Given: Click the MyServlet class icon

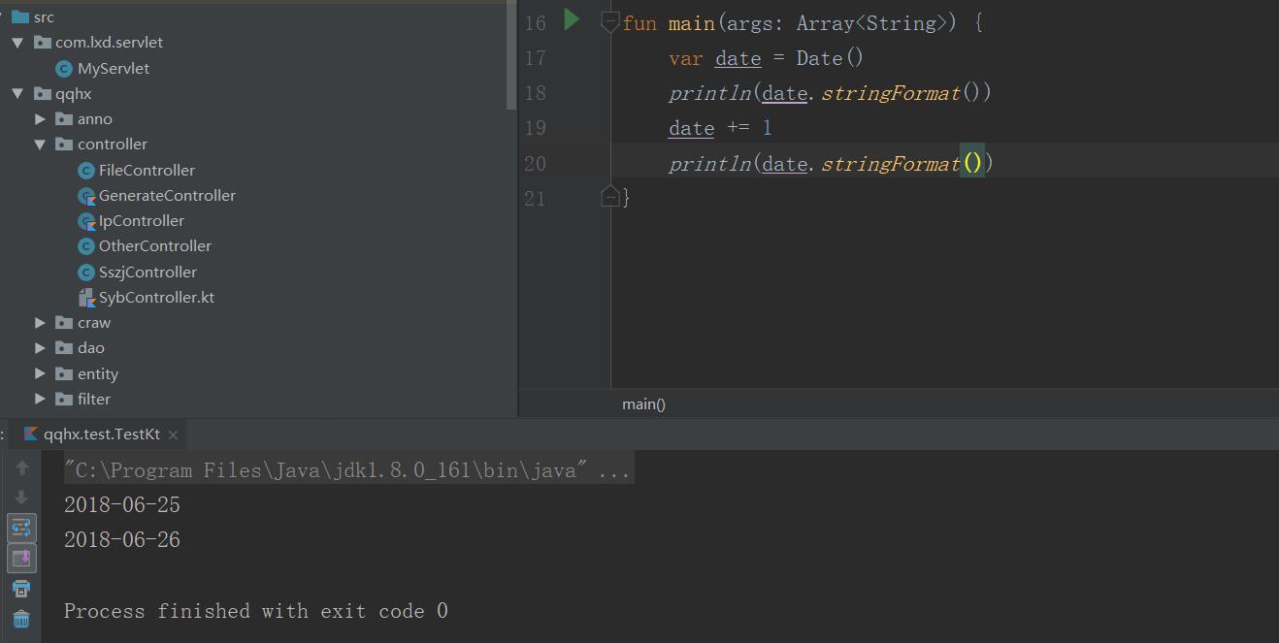Looking at the screenshot, I should coord(64,68).
